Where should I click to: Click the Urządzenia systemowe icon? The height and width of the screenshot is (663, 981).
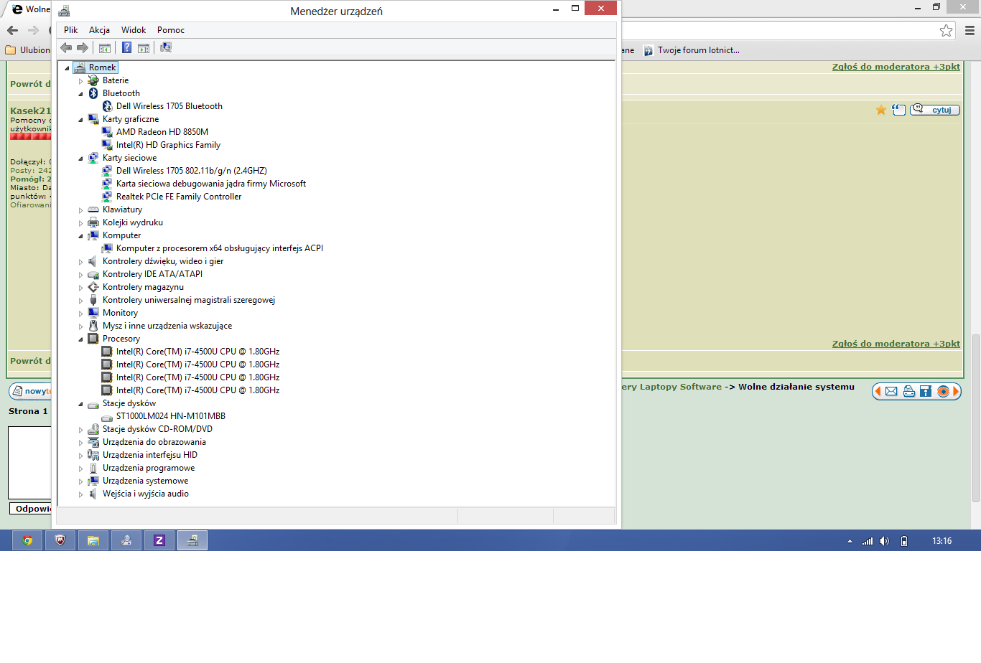(93, 481)
